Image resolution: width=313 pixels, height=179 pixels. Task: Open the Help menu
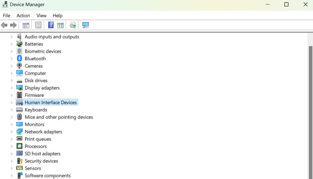(57, 16)
